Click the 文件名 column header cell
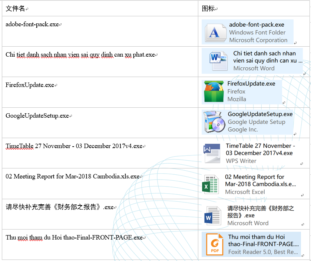Viewport: 311px width, 261px height. point(100,9)
